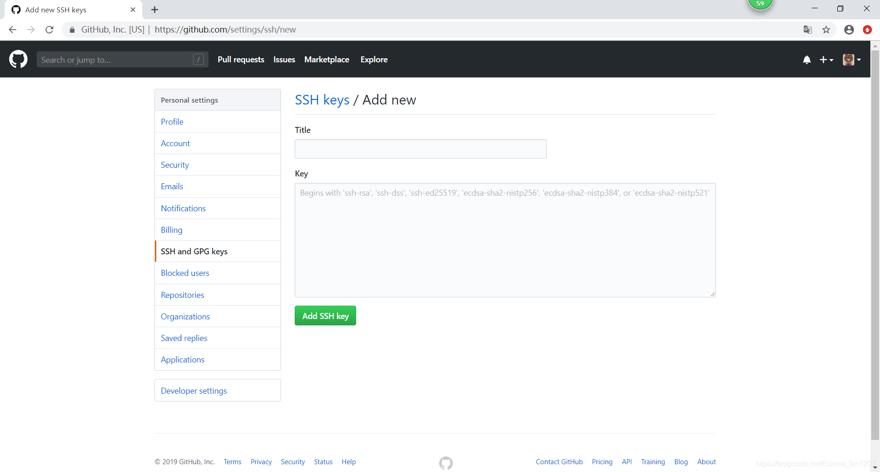Open Notifications settings in sidebar
880x472 pixels.
click(x=218, y=208)
